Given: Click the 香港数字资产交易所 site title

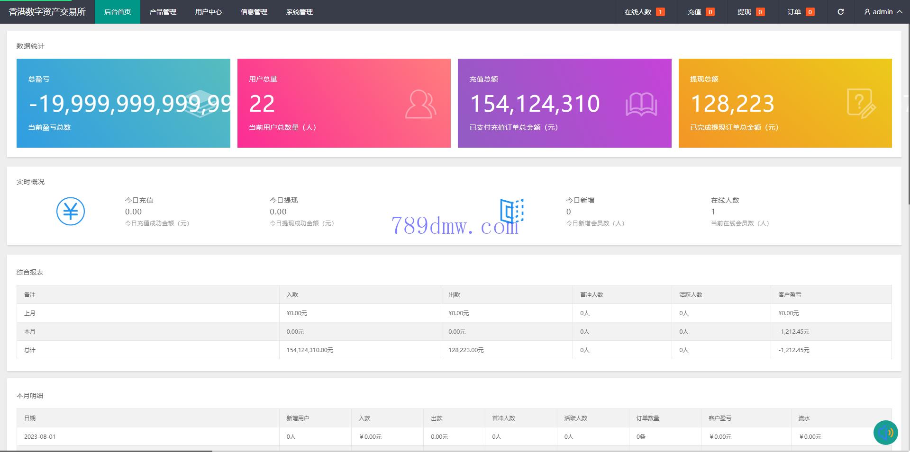Looking at the screenshot, I should (47, 12).
